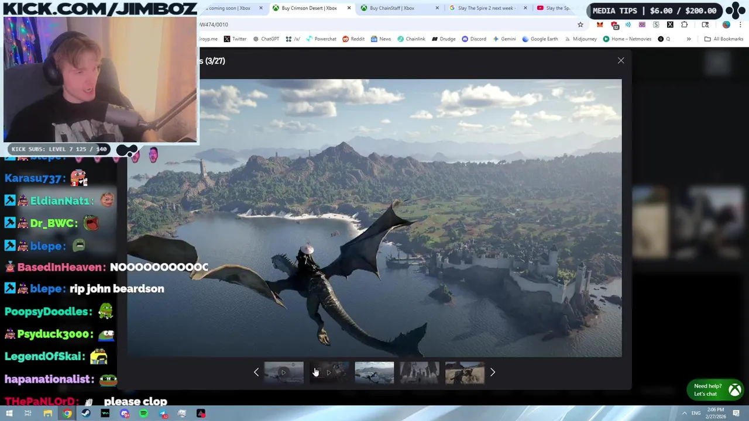Close the Slay The Spire 2 Google tab
The width and height of the screenshot is (749, 421).
pos(525,8)
